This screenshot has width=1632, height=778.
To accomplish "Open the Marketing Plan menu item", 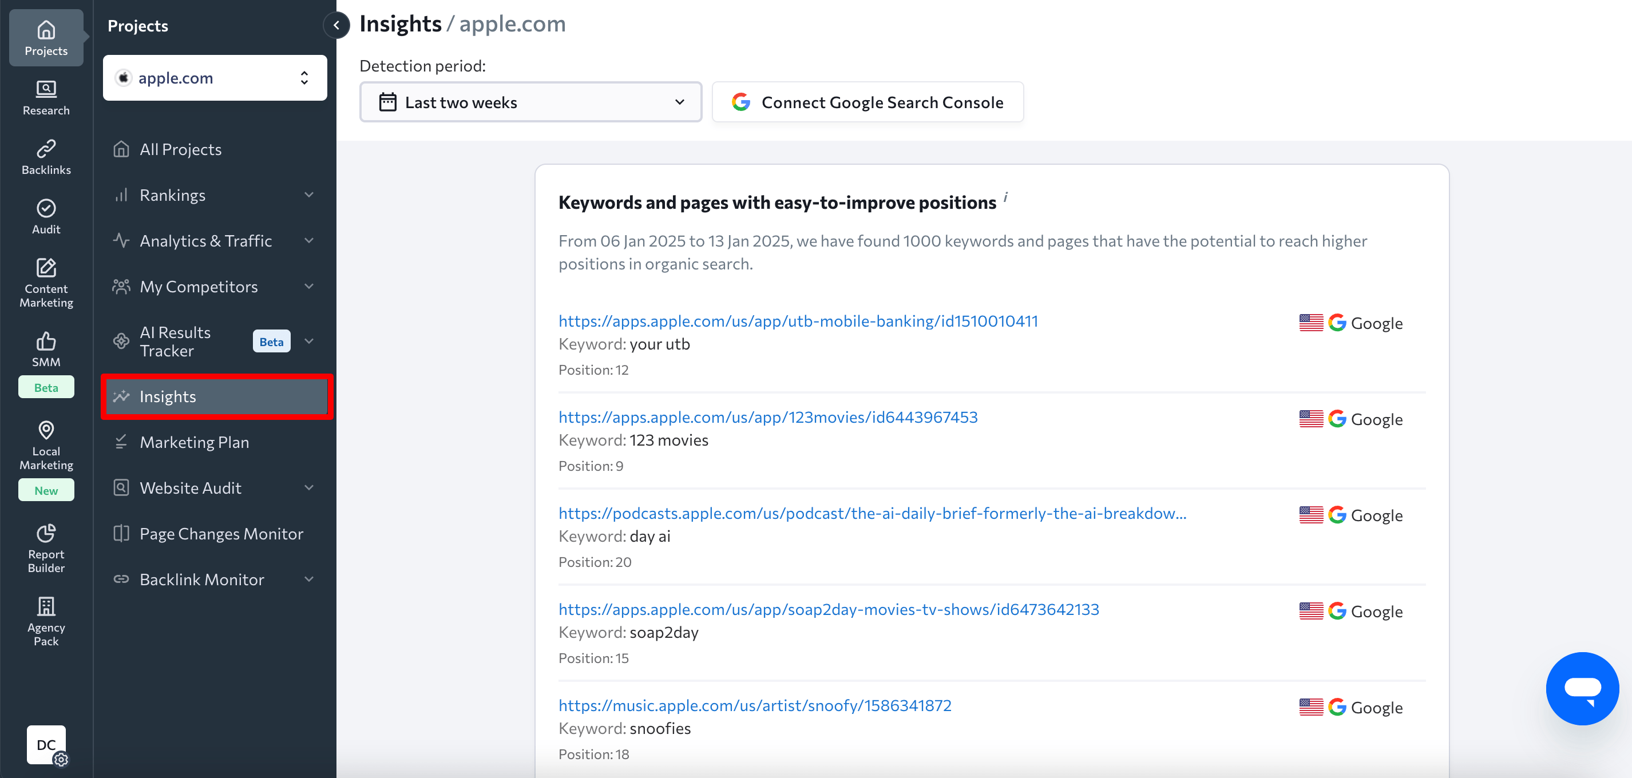I will pyautogui.click(x=215, y=442).
